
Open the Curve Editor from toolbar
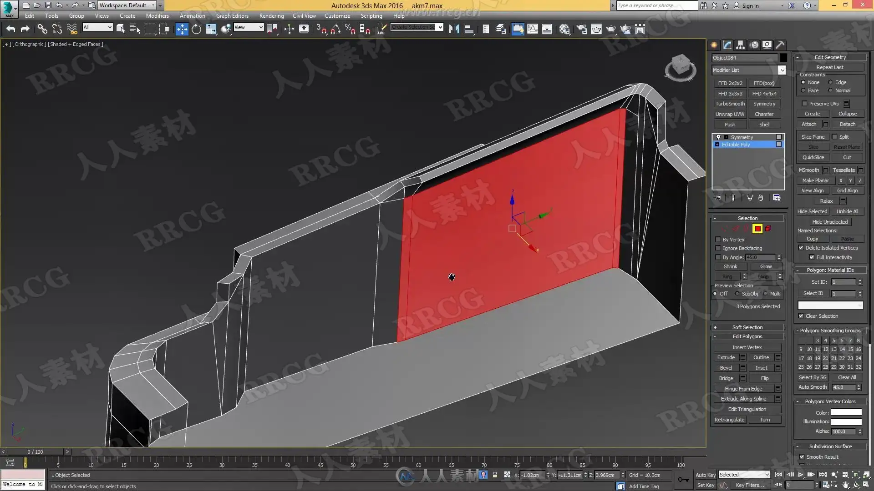pyautogui.click(x=532, y=30)
